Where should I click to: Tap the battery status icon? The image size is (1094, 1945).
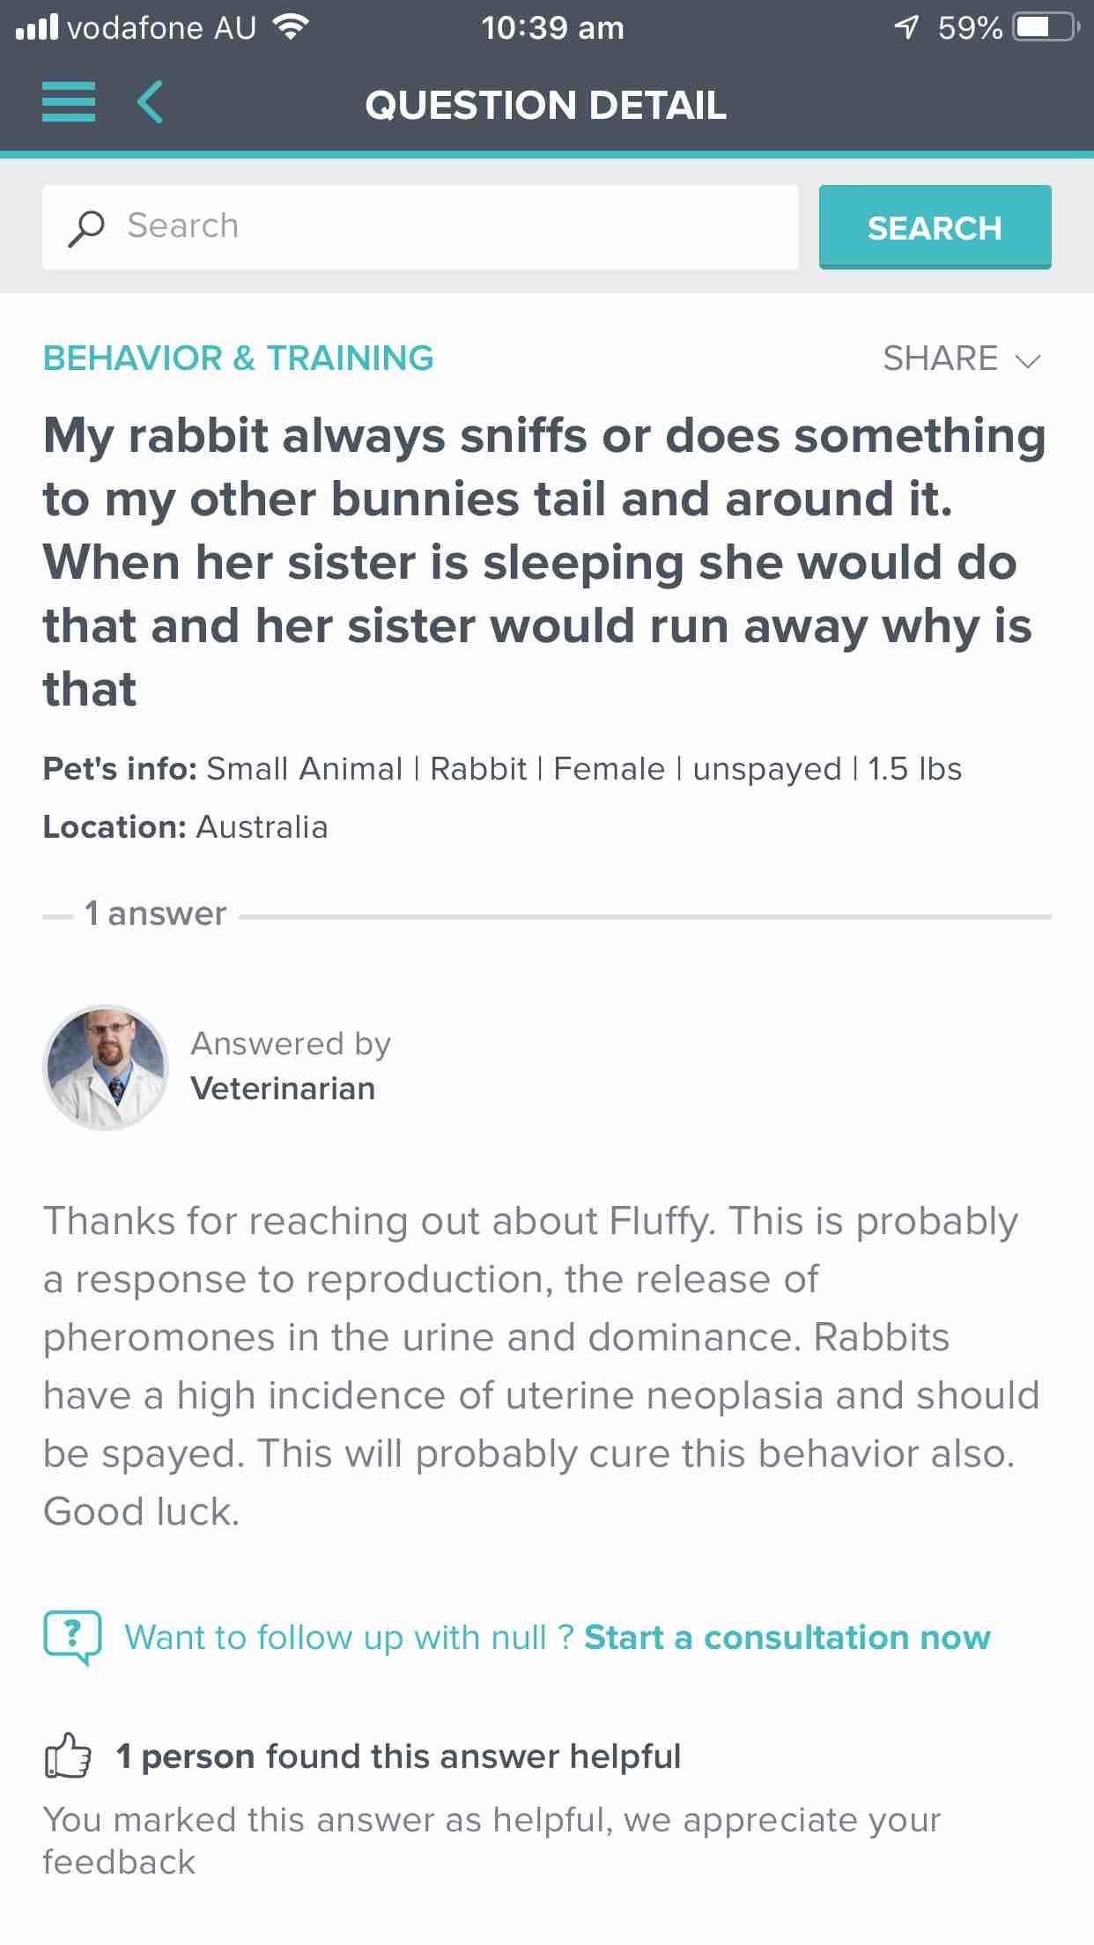pos(1045,28)
